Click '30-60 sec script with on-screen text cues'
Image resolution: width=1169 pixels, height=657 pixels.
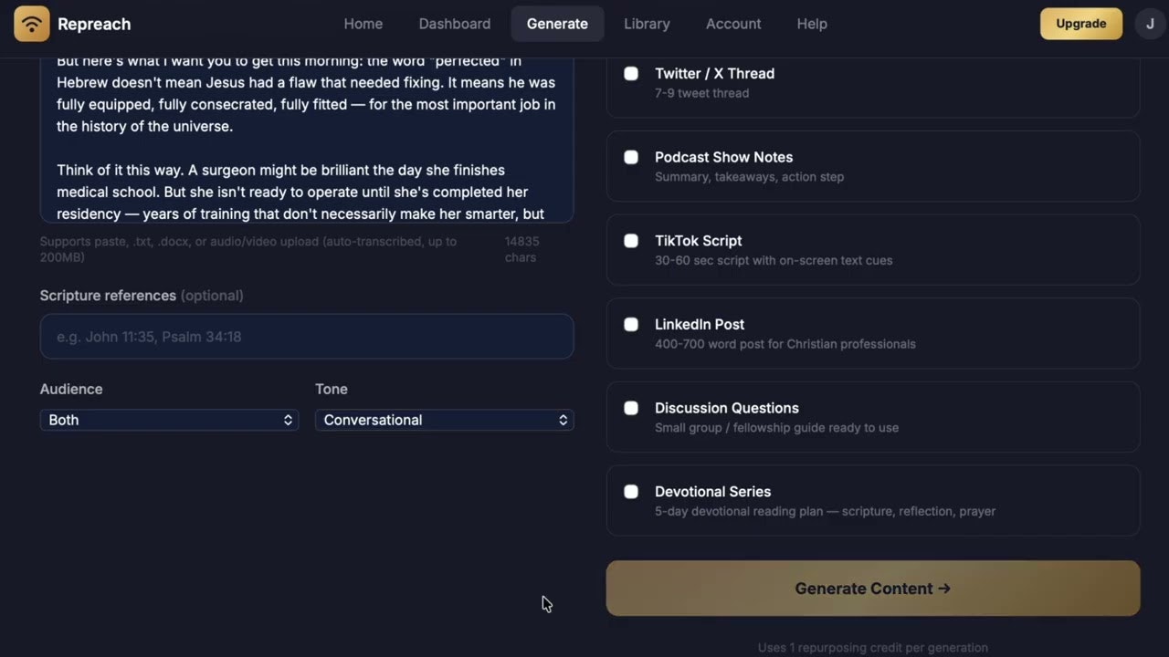pos(774,260)
